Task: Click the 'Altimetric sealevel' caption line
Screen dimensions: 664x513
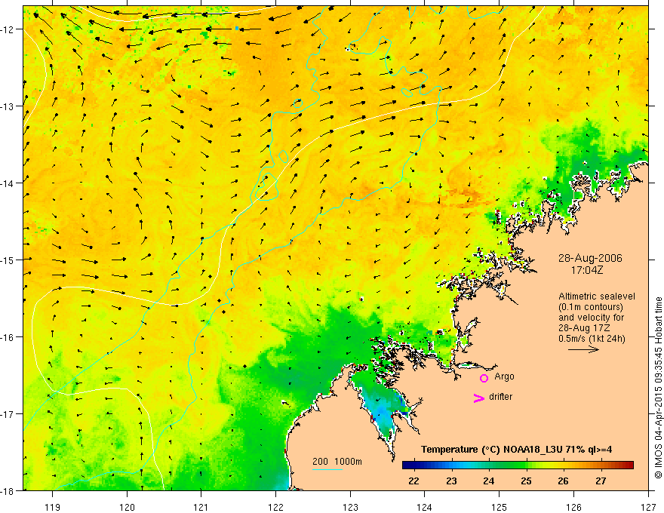Action: (597, 296)
